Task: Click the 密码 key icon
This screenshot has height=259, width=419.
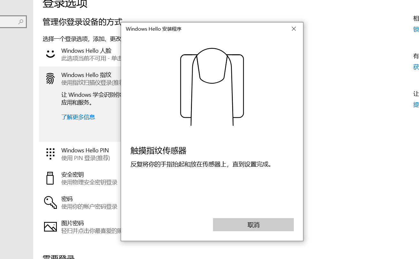Action: [x=50, y=202]
